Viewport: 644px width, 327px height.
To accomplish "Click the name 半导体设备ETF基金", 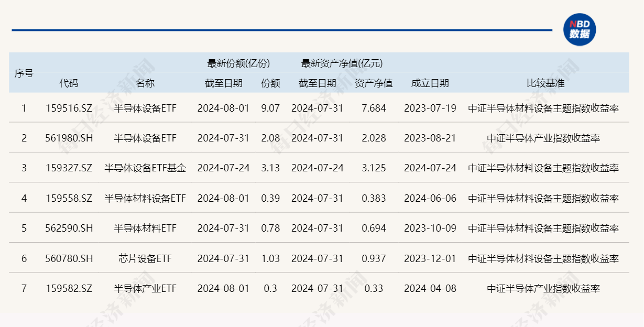I will coord(145,168).
